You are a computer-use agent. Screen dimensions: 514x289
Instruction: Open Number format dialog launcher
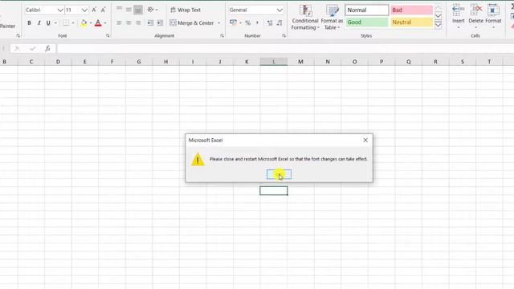click(x=284, y=35)
